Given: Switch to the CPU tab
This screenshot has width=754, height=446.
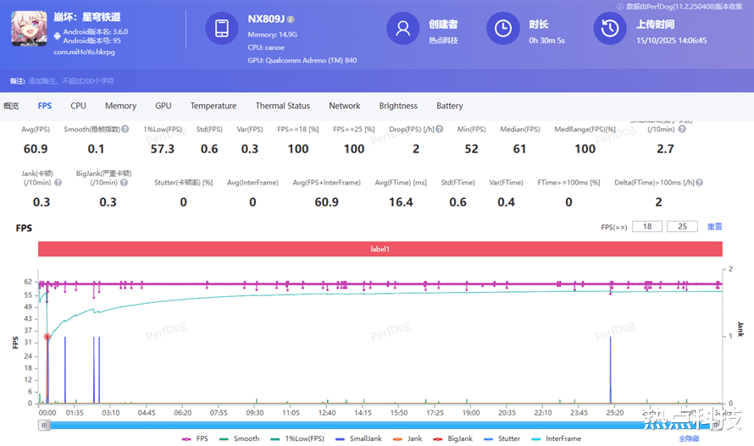Looking at the screenshot, I should [x=78, y=106].
